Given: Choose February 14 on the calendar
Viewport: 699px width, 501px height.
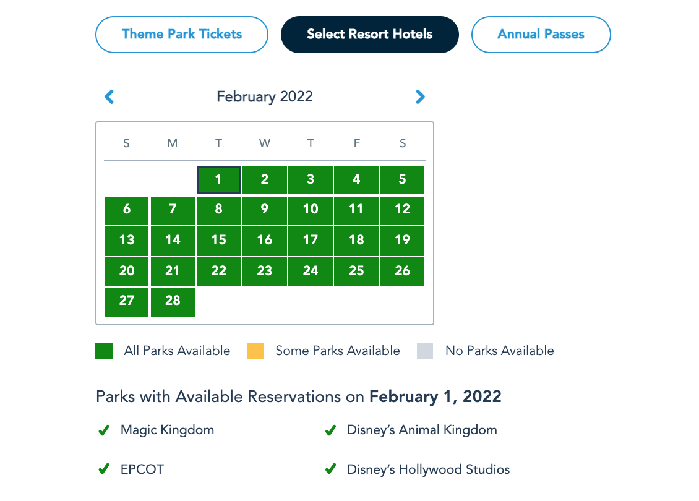Looking at the screenshot, I should point(173,240).
